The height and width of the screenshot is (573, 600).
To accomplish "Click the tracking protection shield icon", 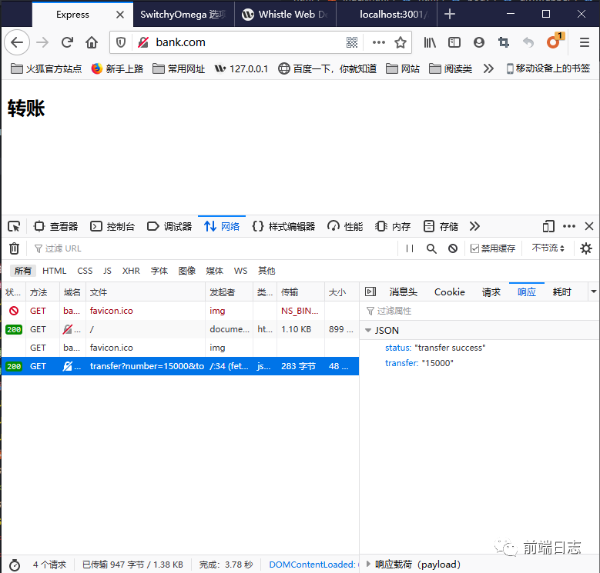I will coord(121,42).
